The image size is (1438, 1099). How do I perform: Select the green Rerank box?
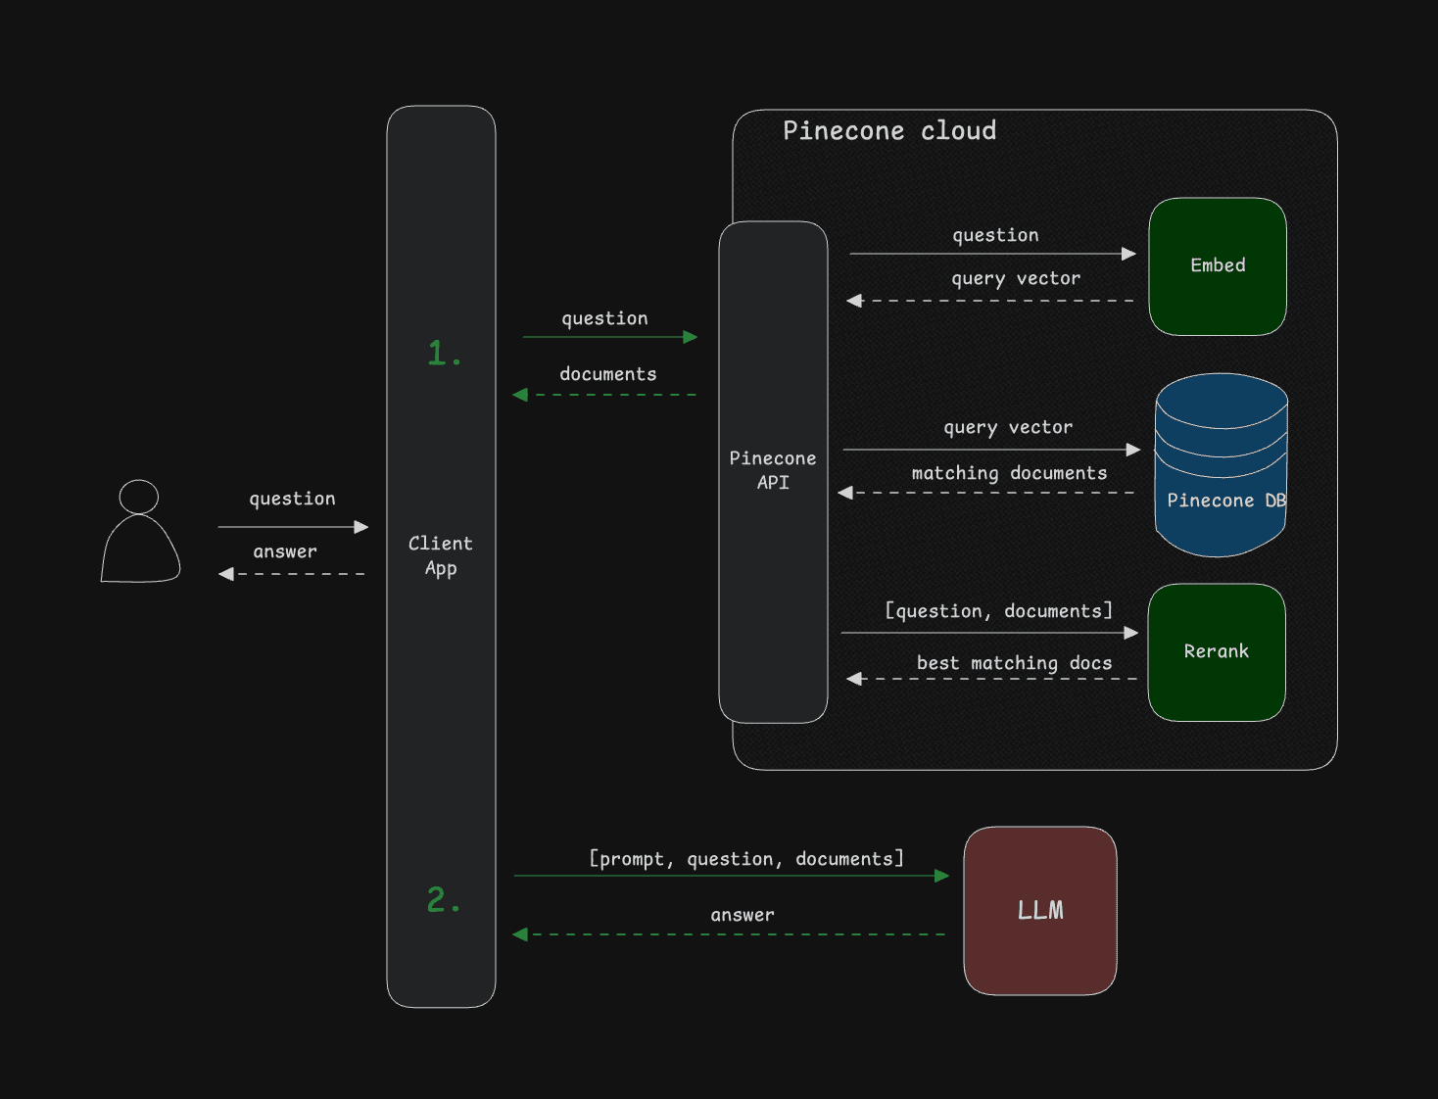(x=1217, y=652)
